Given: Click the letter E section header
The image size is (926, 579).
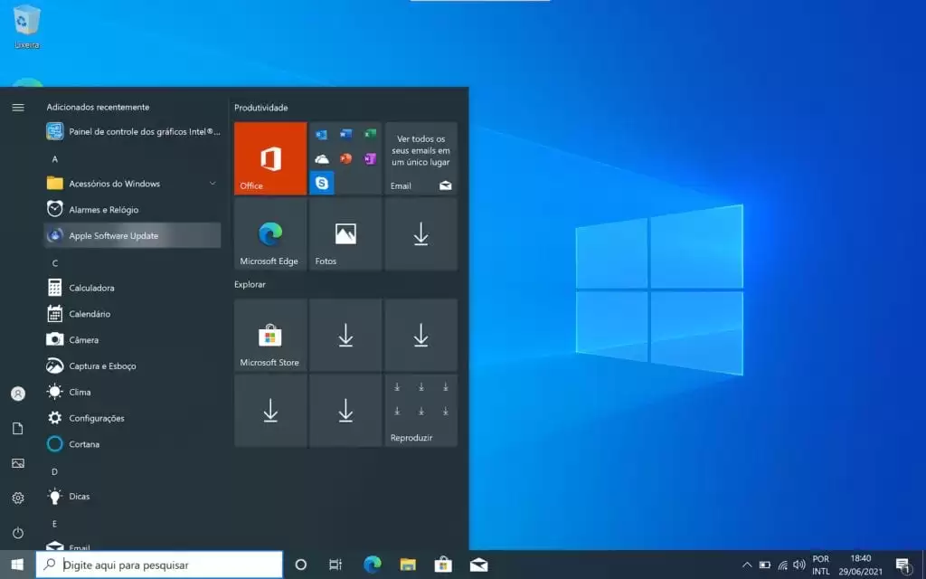Looking at the screenshot, I should [55, 524].
